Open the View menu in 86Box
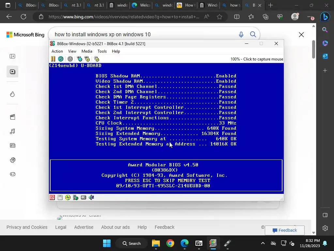This screenshot has width=334, height=251. pos(72,51)
